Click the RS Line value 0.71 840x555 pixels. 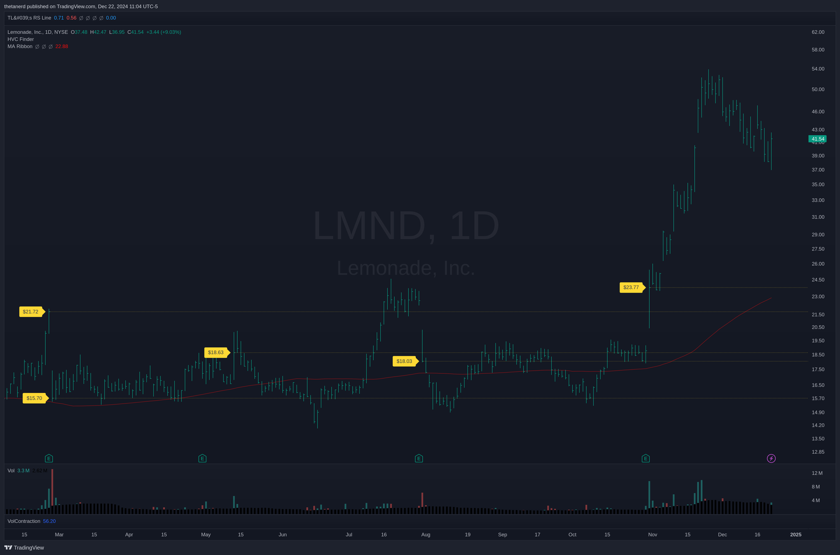pos(59,18)
